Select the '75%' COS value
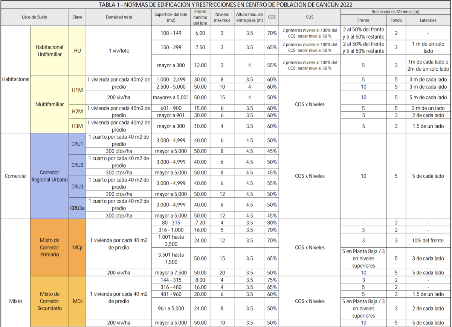The image size is (452, 327). point(272,280)
